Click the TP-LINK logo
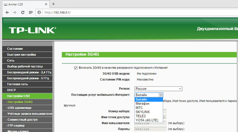 (33, 30)
